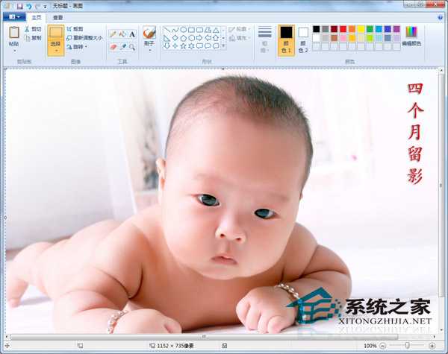This screenshot has height=354, width=448.
Task: Click the horizontal scrollbar under the canvas
Action: (204, 337)
